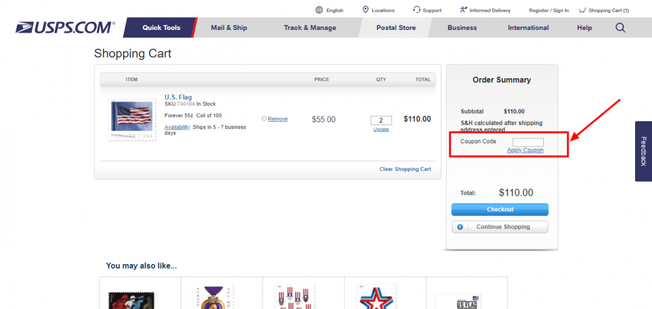Click the Support headset icon
Image resolution: width=652 pixels, height=309 pixels.
click(x=417, y=10)
